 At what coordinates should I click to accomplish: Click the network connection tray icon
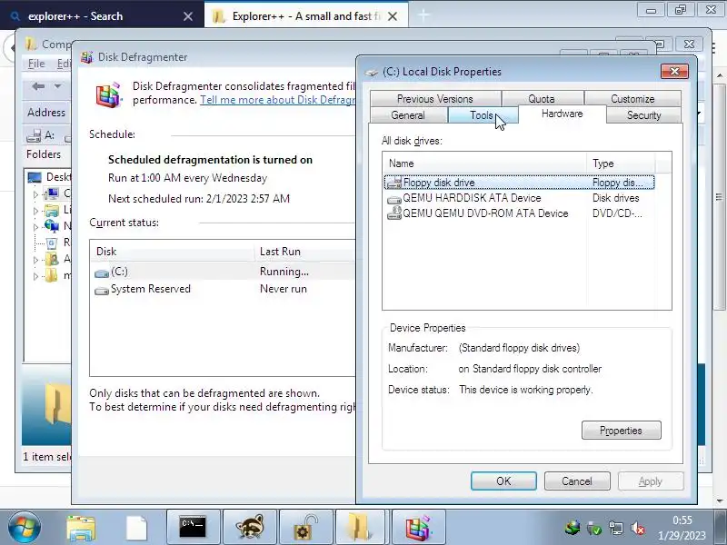coord(616,528)
